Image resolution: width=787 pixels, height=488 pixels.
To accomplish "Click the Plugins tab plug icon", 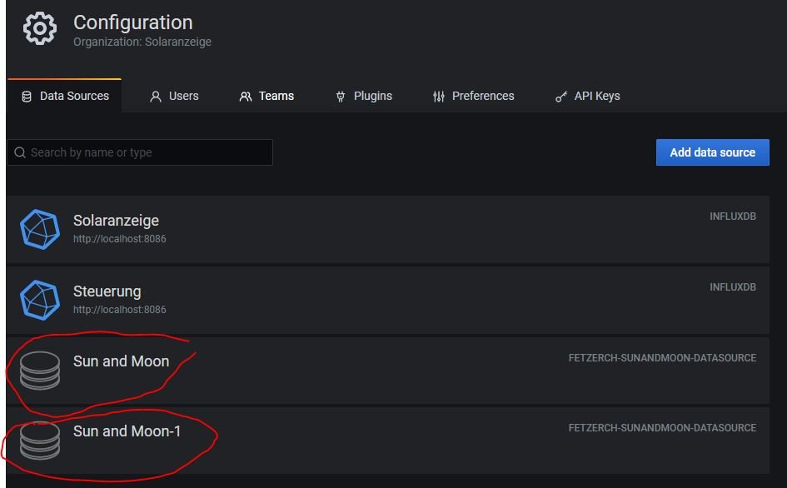I will coord(340,97).
